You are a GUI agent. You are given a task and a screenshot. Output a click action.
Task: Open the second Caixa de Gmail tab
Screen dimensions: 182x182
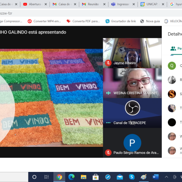64,4
